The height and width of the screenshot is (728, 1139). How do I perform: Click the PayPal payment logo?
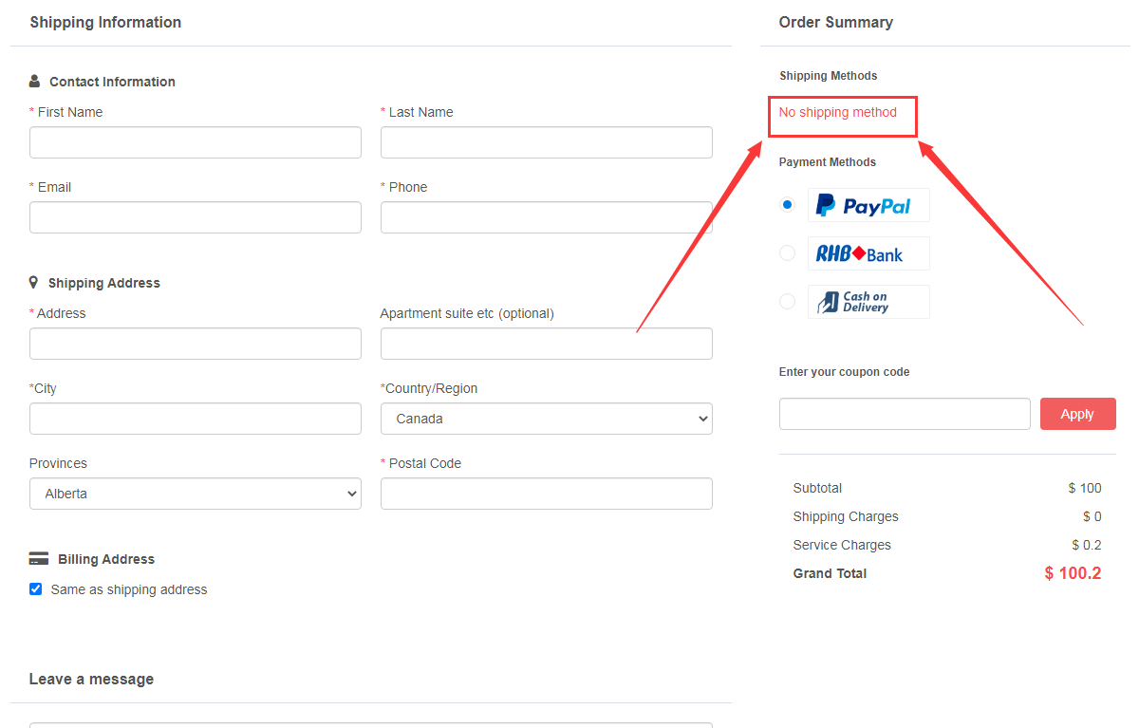pyautogui.click(x=868, y=205)
